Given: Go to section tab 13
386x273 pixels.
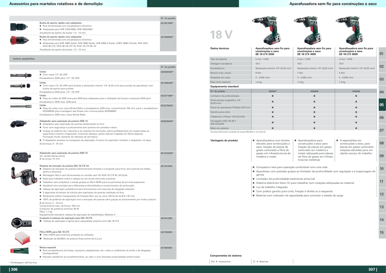Looking at the screenshot, I should pos(382,207).
